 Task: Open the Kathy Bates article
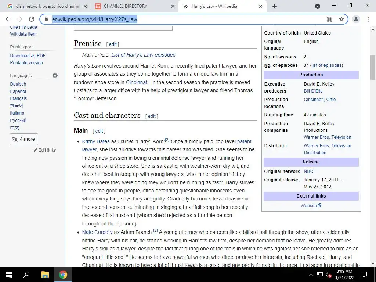(x=96, y=141)
